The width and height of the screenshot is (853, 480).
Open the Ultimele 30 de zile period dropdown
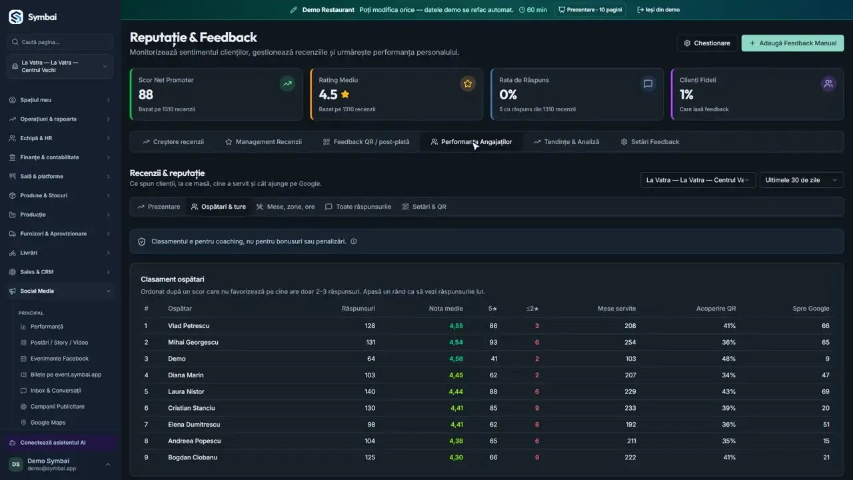802,180
